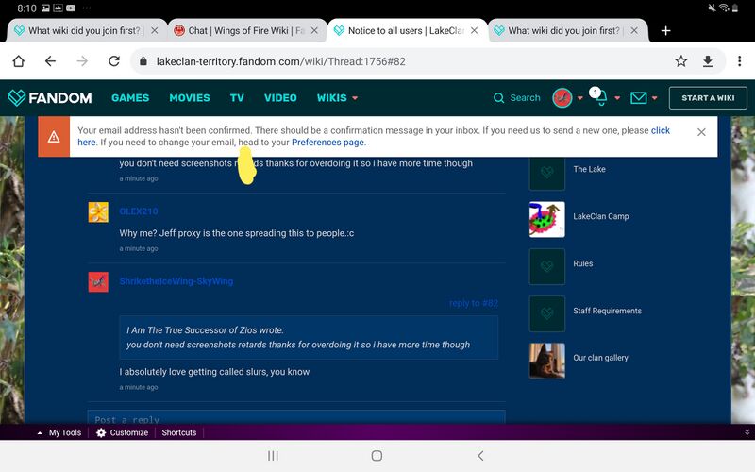Bookmark this page with star icon
Viewport: 755px width, 472px height.
click(x=680, y=61)
